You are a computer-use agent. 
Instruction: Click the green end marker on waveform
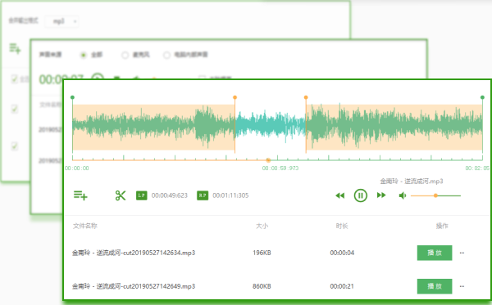click(482, 97)
